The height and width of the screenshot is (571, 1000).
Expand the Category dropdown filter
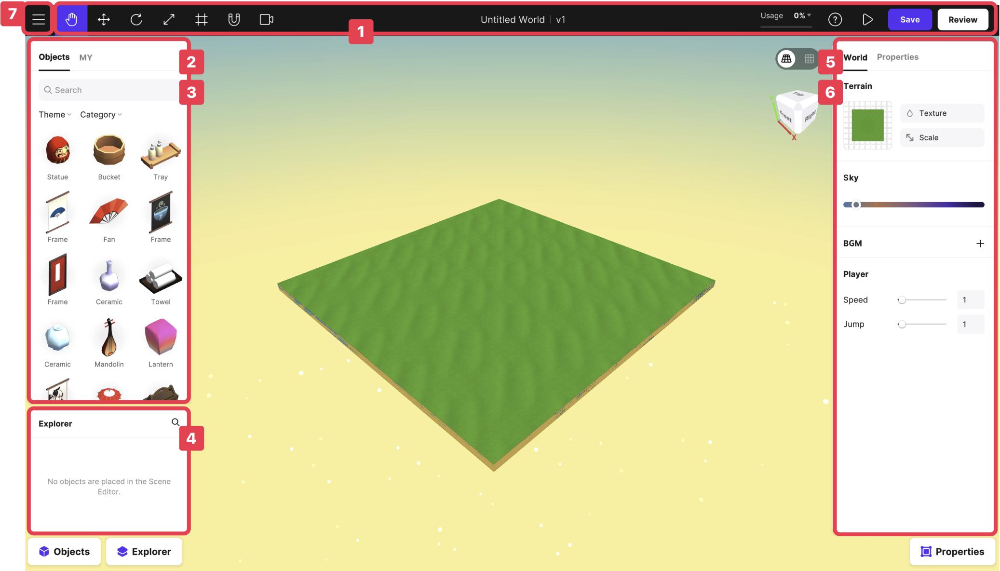click(101, 114)
